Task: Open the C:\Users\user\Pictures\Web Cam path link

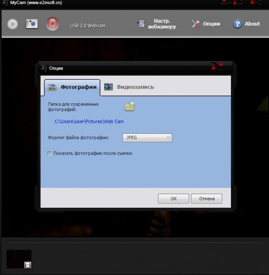Action: [89, 121]
